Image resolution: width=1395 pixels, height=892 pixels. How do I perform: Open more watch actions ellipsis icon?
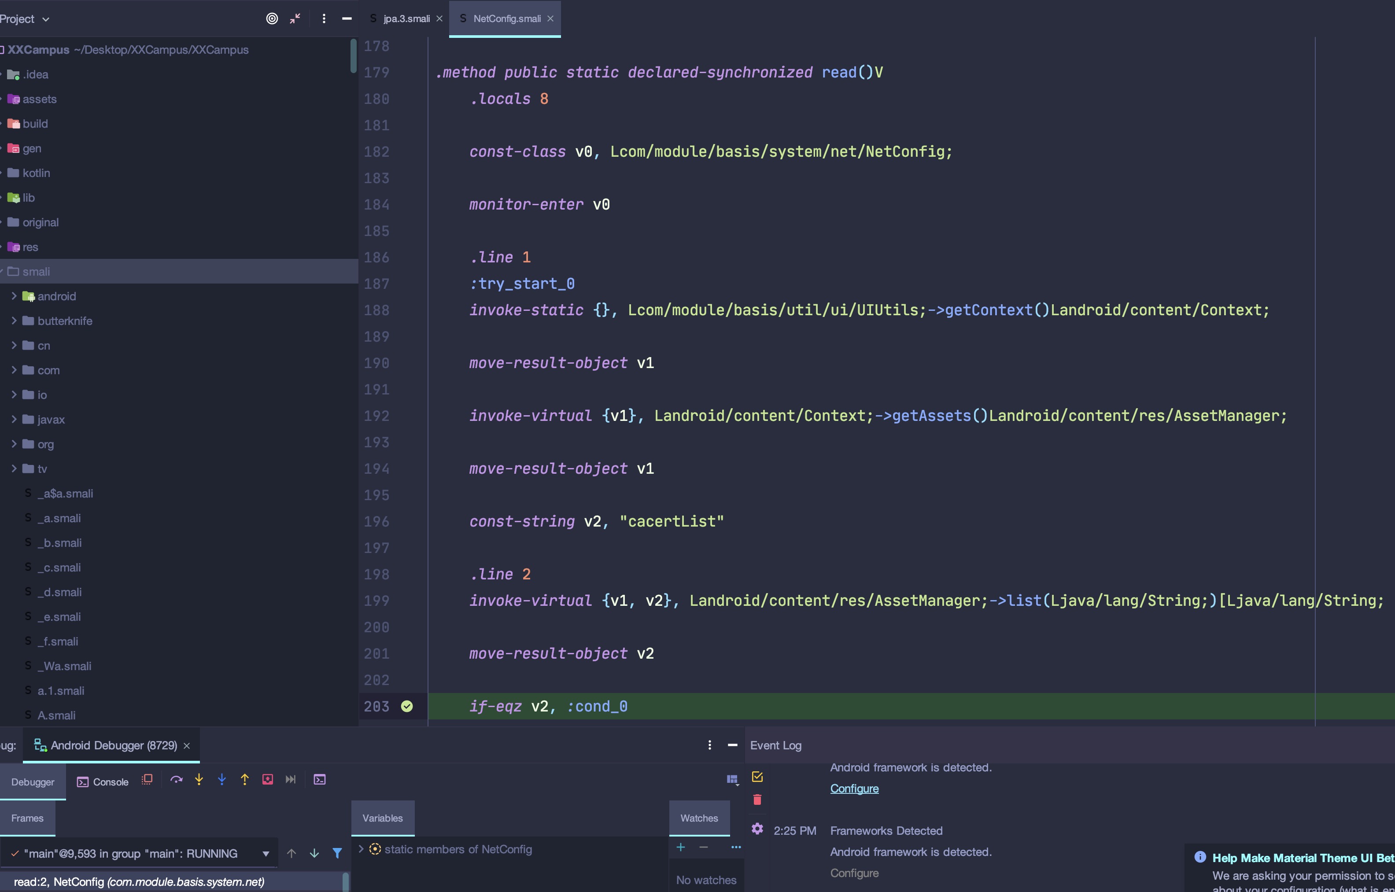click(736, 848)
